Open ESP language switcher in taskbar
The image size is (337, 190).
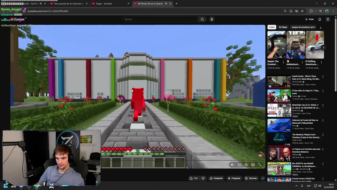click(x=309, y=186)
